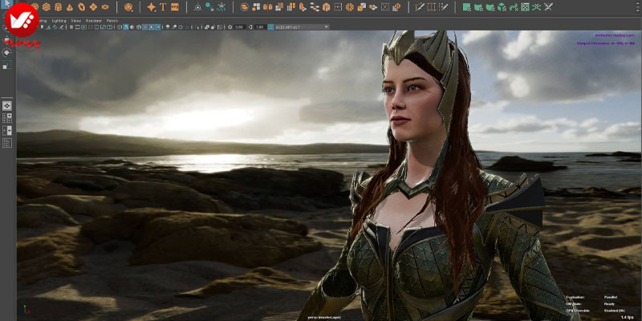
Task: Open the Panels panel menu
Action: coord(112,21)
